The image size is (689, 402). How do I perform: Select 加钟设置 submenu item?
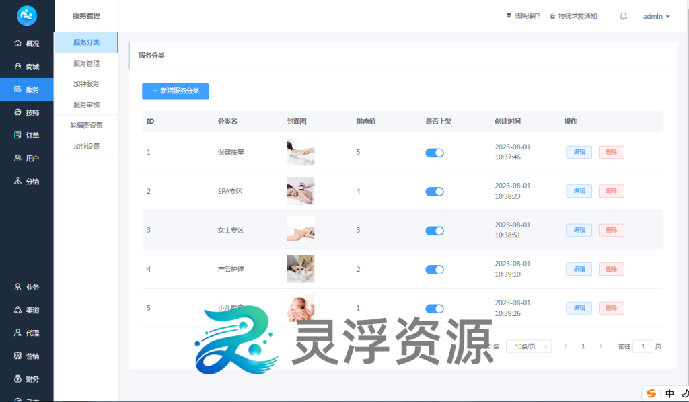click(x=86, y=146)
